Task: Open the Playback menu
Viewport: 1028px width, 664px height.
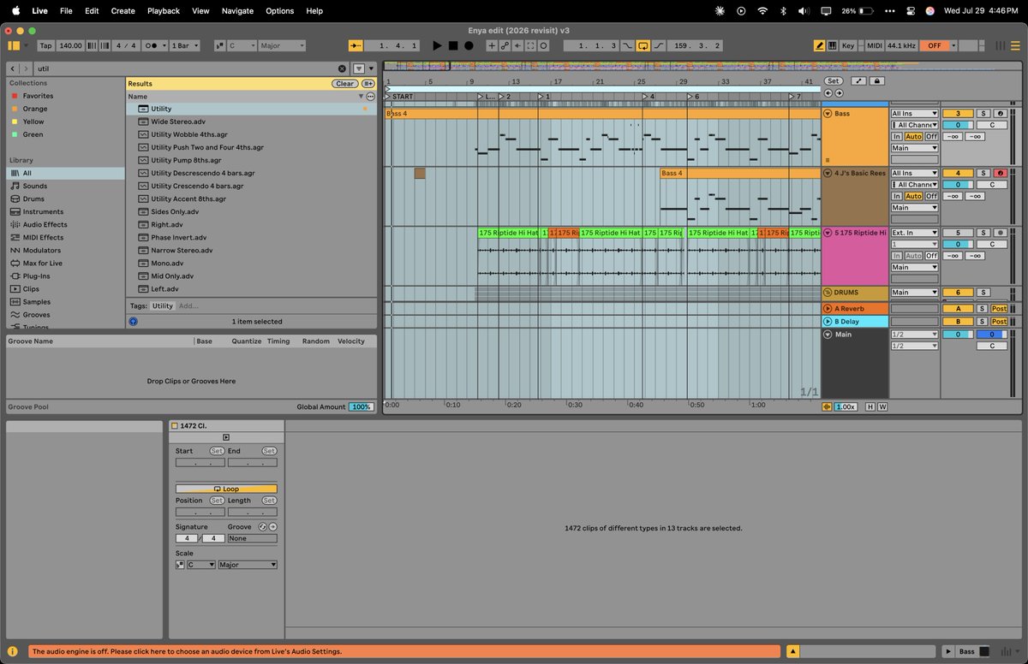Action: [x=164, y=10]
